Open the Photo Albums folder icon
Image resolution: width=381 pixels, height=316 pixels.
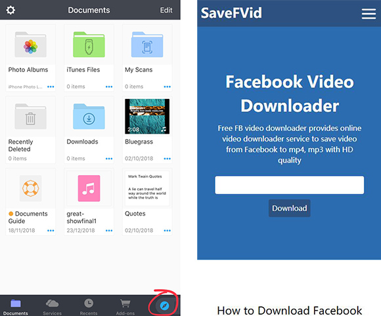coord(31,45)
